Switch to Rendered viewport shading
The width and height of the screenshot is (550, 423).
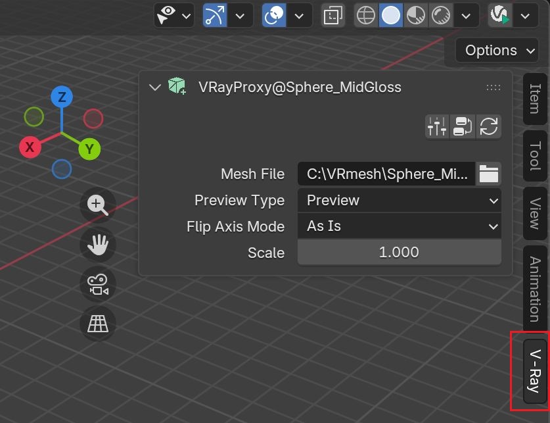pyautogui.click(x=441, y=15)
